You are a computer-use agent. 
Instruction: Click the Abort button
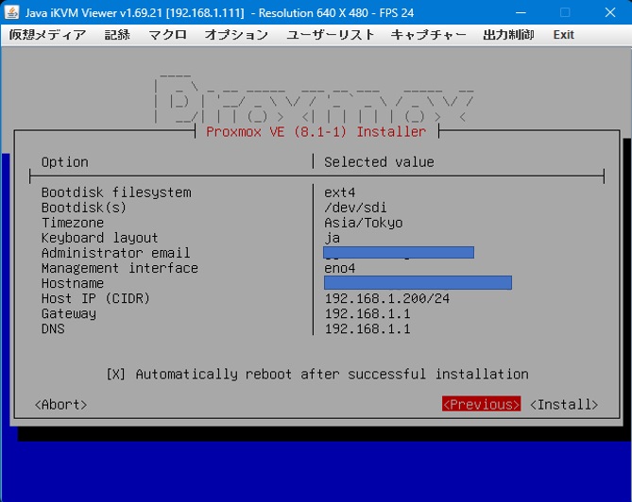click(60, 404)
